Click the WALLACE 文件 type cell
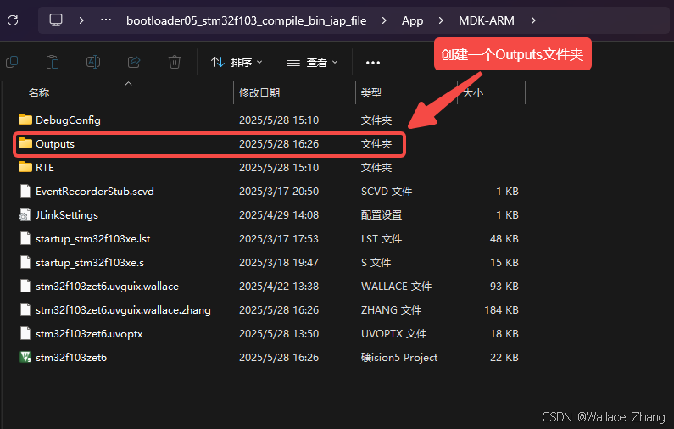The width and height of the screenshot is (674, 429). pyautogui.click(x=396, y=287)
